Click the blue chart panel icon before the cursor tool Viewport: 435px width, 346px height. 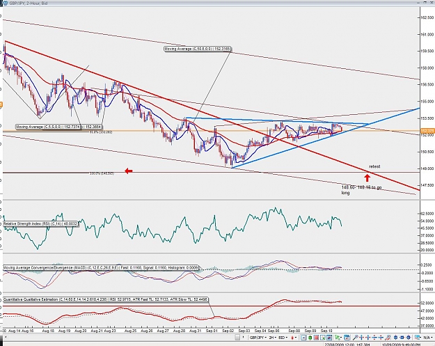(329, 338)
